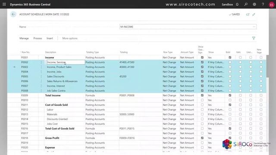Toggle Bold checkbox for Cost of Goods Sold

point(230,105)
